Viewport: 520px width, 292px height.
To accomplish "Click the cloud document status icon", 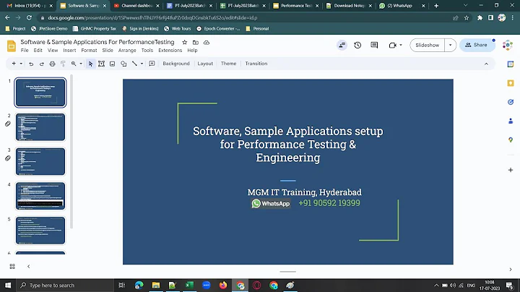I will coord(207,43).
